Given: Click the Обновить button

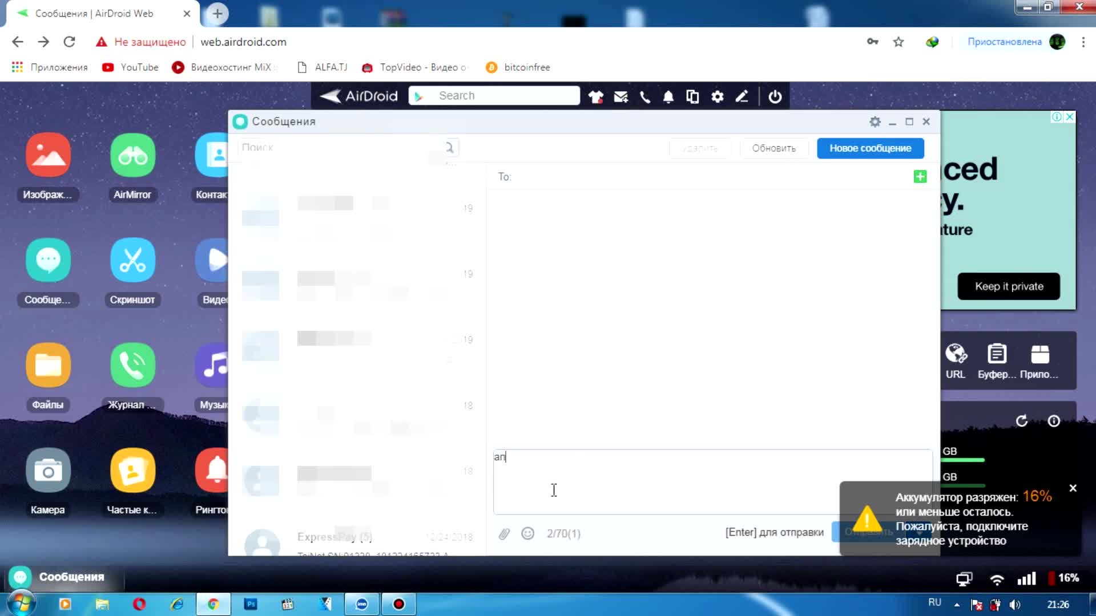Looking at the screenshot, I should 773,148.
